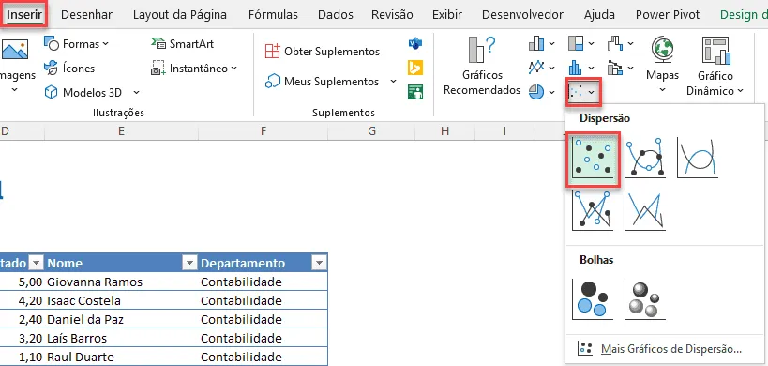
Task: Switch to the Desenhar tab
Action: pyautogui.click(x=86, y=15)
